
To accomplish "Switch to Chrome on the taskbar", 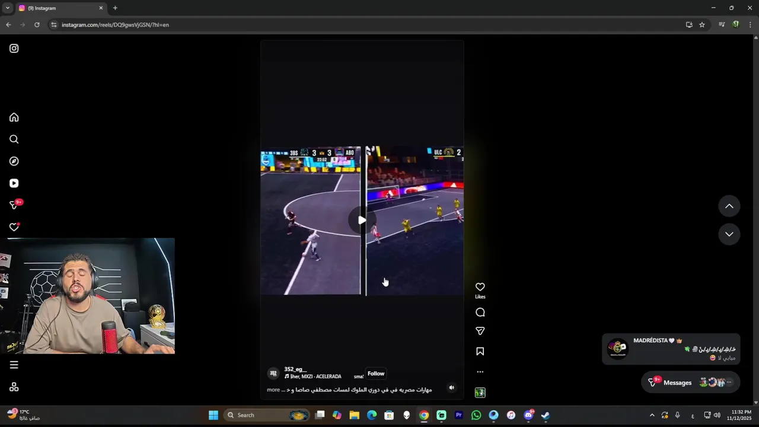I will click(424, 415).
